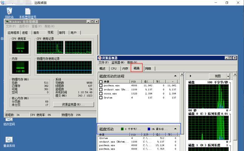Open the 视图 dropdown arrow

coord(228,76)
